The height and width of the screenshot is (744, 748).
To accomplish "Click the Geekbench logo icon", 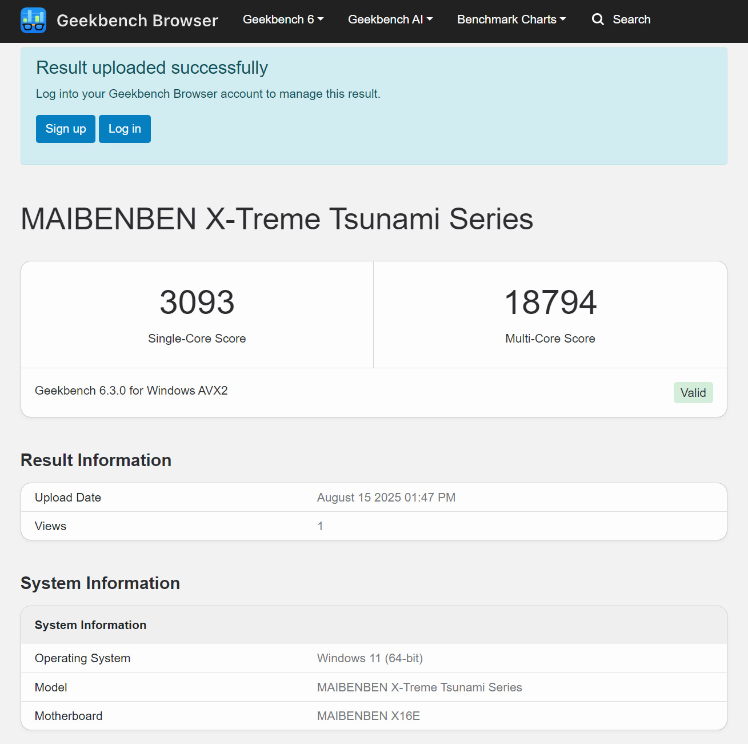I will 33,20.
